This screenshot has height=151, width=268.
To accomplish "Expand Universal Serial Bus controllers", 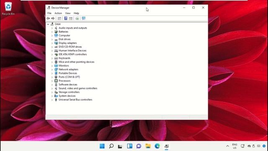I will (52, 100).
